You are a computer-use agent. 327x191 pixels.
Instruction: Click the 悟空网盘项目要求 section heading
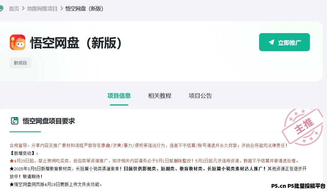49,121
